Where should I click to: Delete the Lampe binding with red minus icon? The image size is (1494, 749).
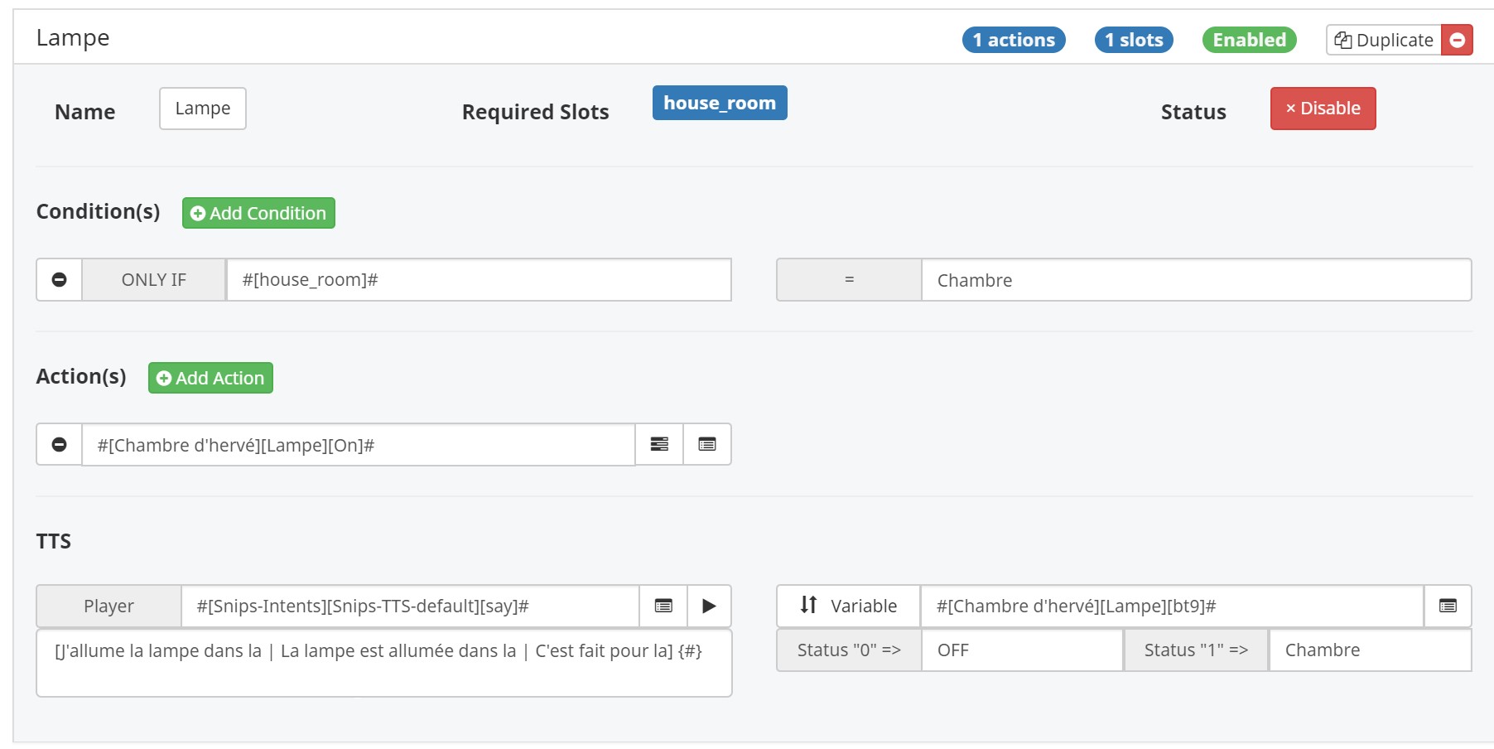click(1457, 40)
